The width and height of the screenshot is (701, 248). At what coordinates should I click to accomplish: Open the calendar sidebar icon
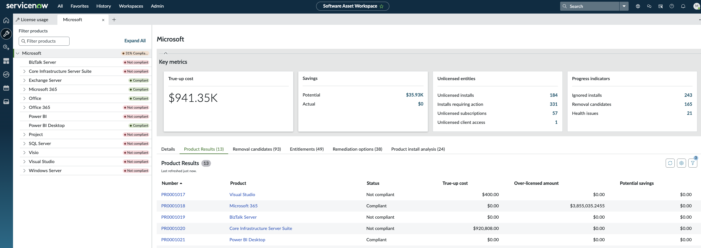pos(6,88)
